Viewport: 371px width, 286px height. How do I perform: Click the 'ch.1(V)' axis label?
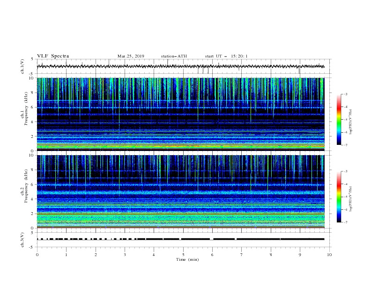coord(22,66)
